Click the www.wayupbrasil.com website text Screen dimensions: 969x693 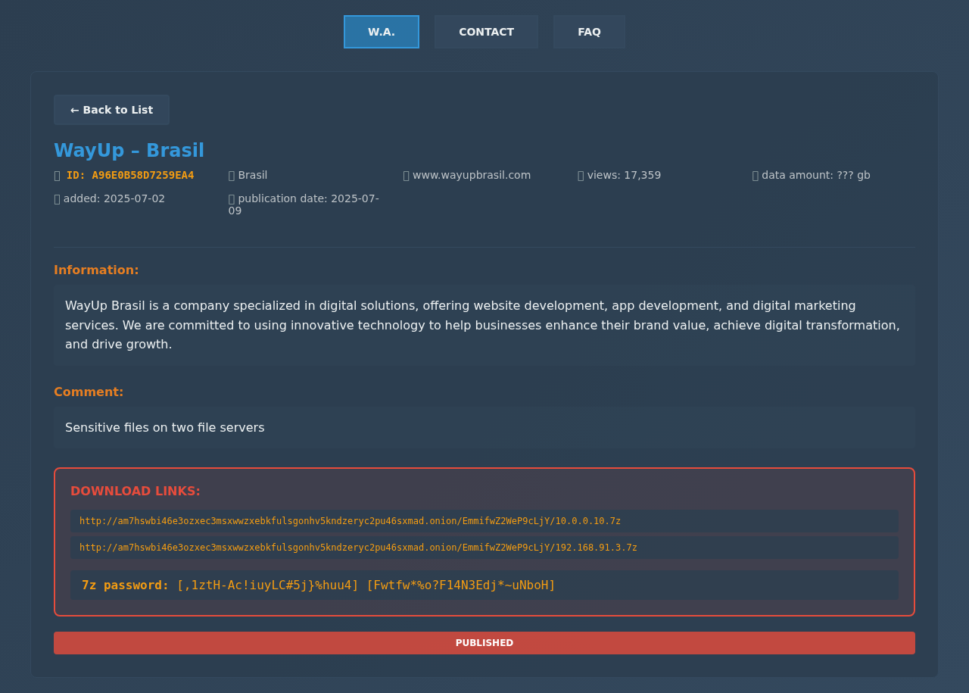pos(467,176)
